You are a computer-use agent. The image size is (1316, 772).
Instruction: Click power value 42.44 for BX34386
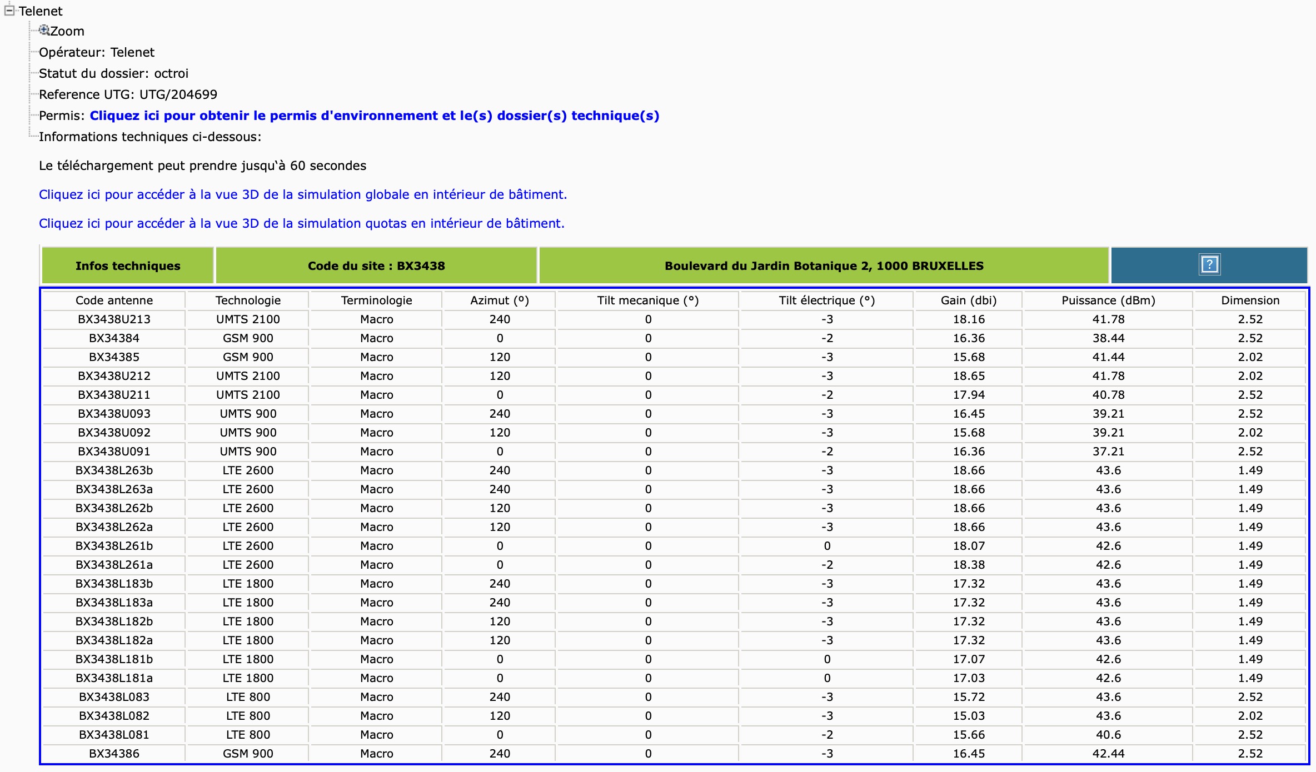[1108, 754]
